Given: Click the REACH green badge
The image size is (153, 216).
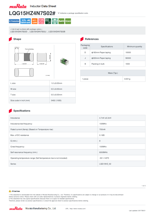Looking at the screenshot, I should pos(68,21).
